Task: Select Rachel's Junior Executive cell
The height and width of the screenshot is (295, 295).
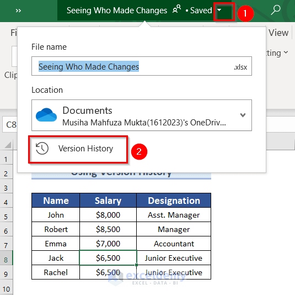Action: pyautogui.click(x=174, y=272)
